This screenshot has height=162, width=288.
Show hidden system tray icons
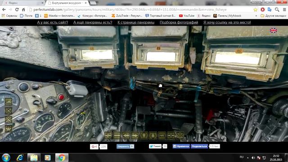(x=248, y=158)
